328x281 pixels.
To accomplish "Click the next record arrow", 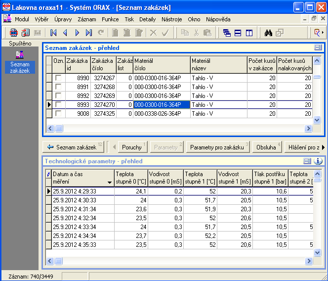I will click(x=77, y=33).
